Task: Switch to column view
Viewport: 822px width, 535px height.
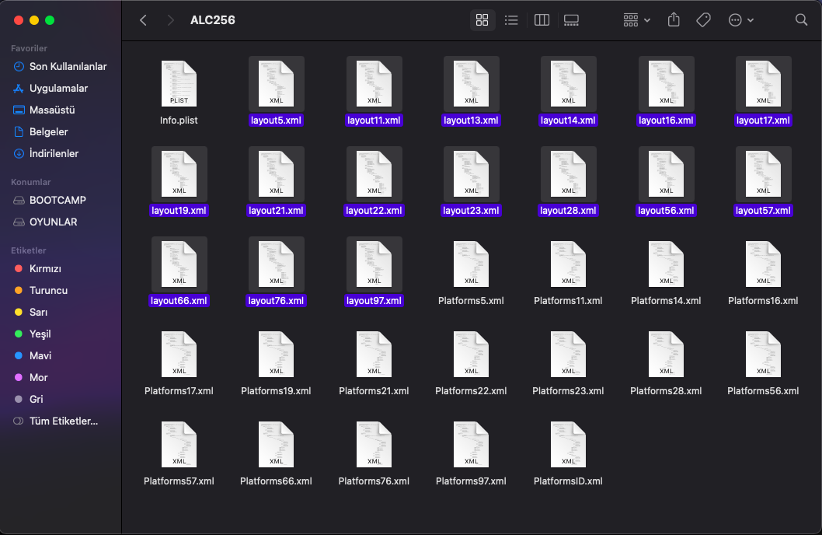Action: coord(542,20)
